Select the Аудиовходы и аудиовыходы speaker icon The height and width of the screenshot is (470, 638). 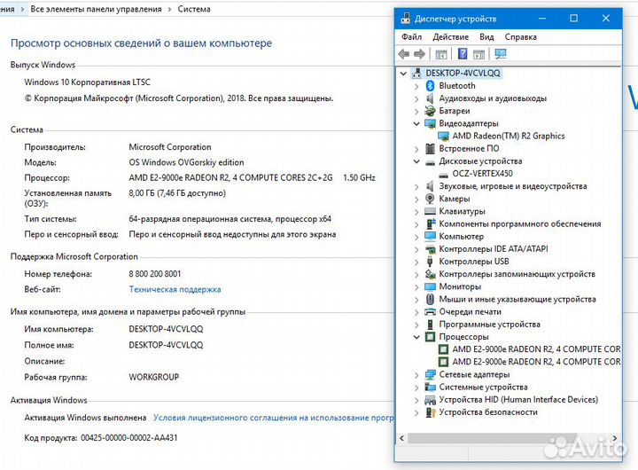pos(430,98)
